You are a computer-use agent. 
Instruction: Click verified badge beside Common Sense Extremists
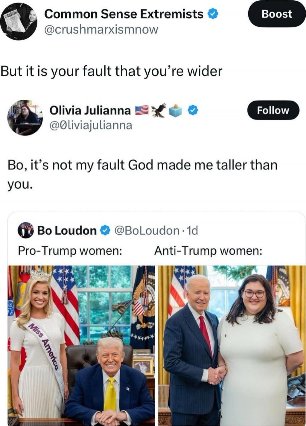click(213, 14)
